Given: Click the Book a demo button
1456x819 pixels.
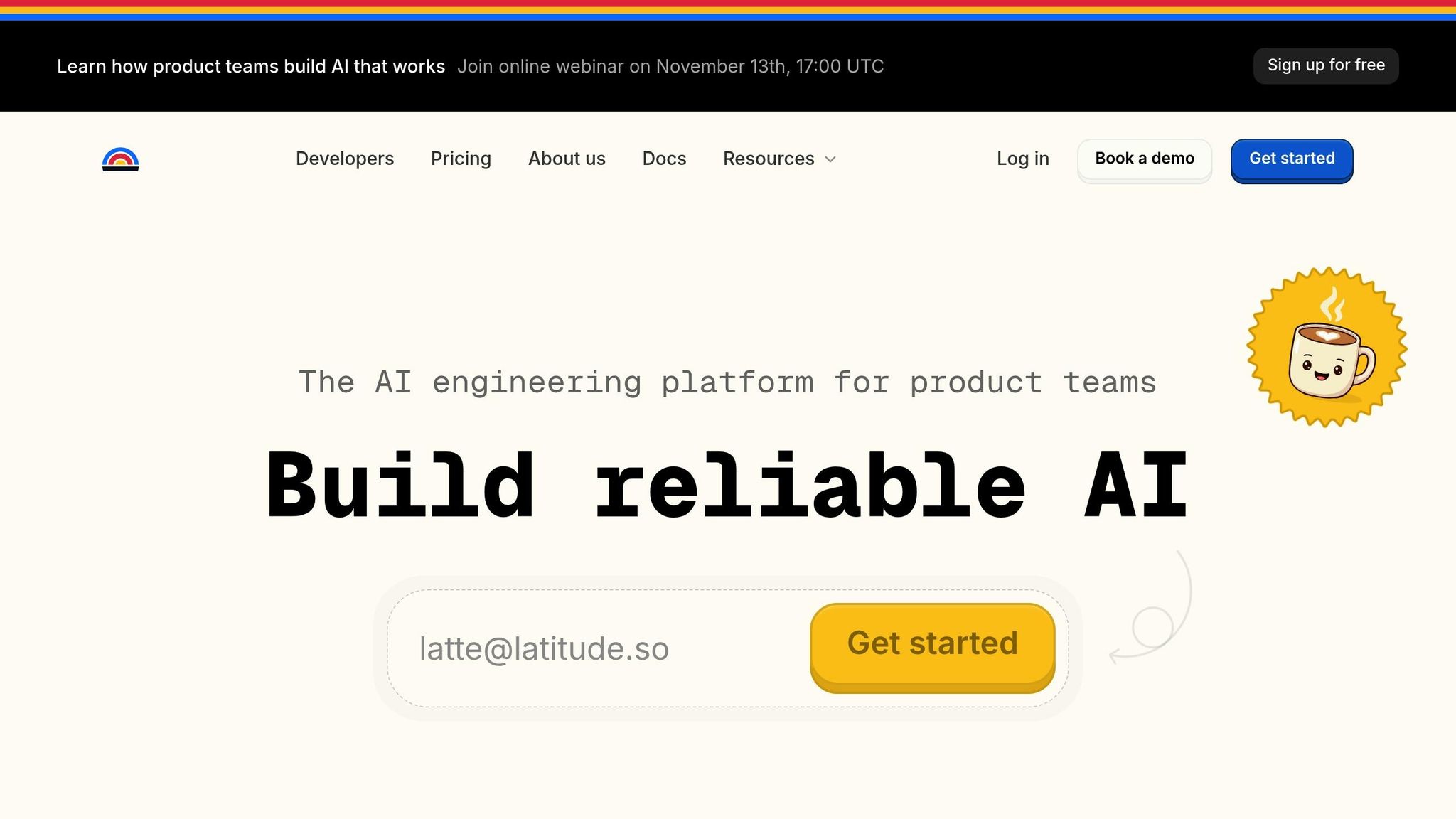Looking at the screenshot, I should point(1145,160).
